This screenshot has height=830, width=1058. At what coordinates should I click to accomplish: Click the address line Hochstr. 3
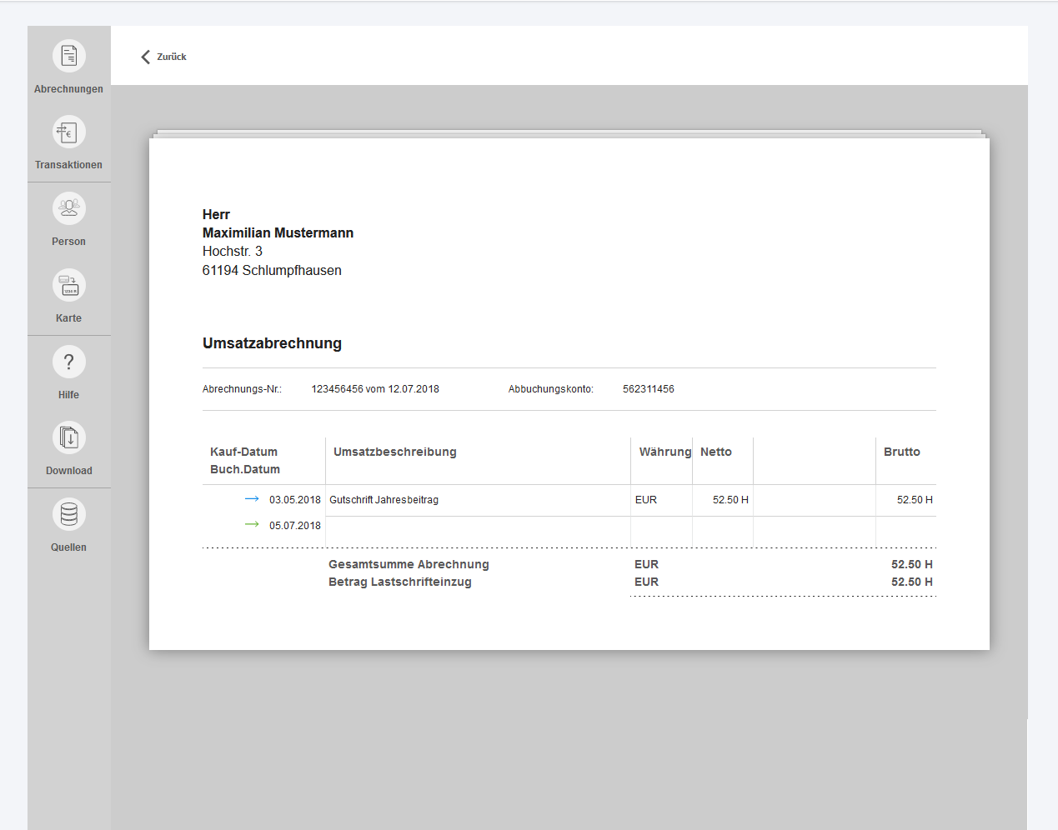click(x=233, y=252)
